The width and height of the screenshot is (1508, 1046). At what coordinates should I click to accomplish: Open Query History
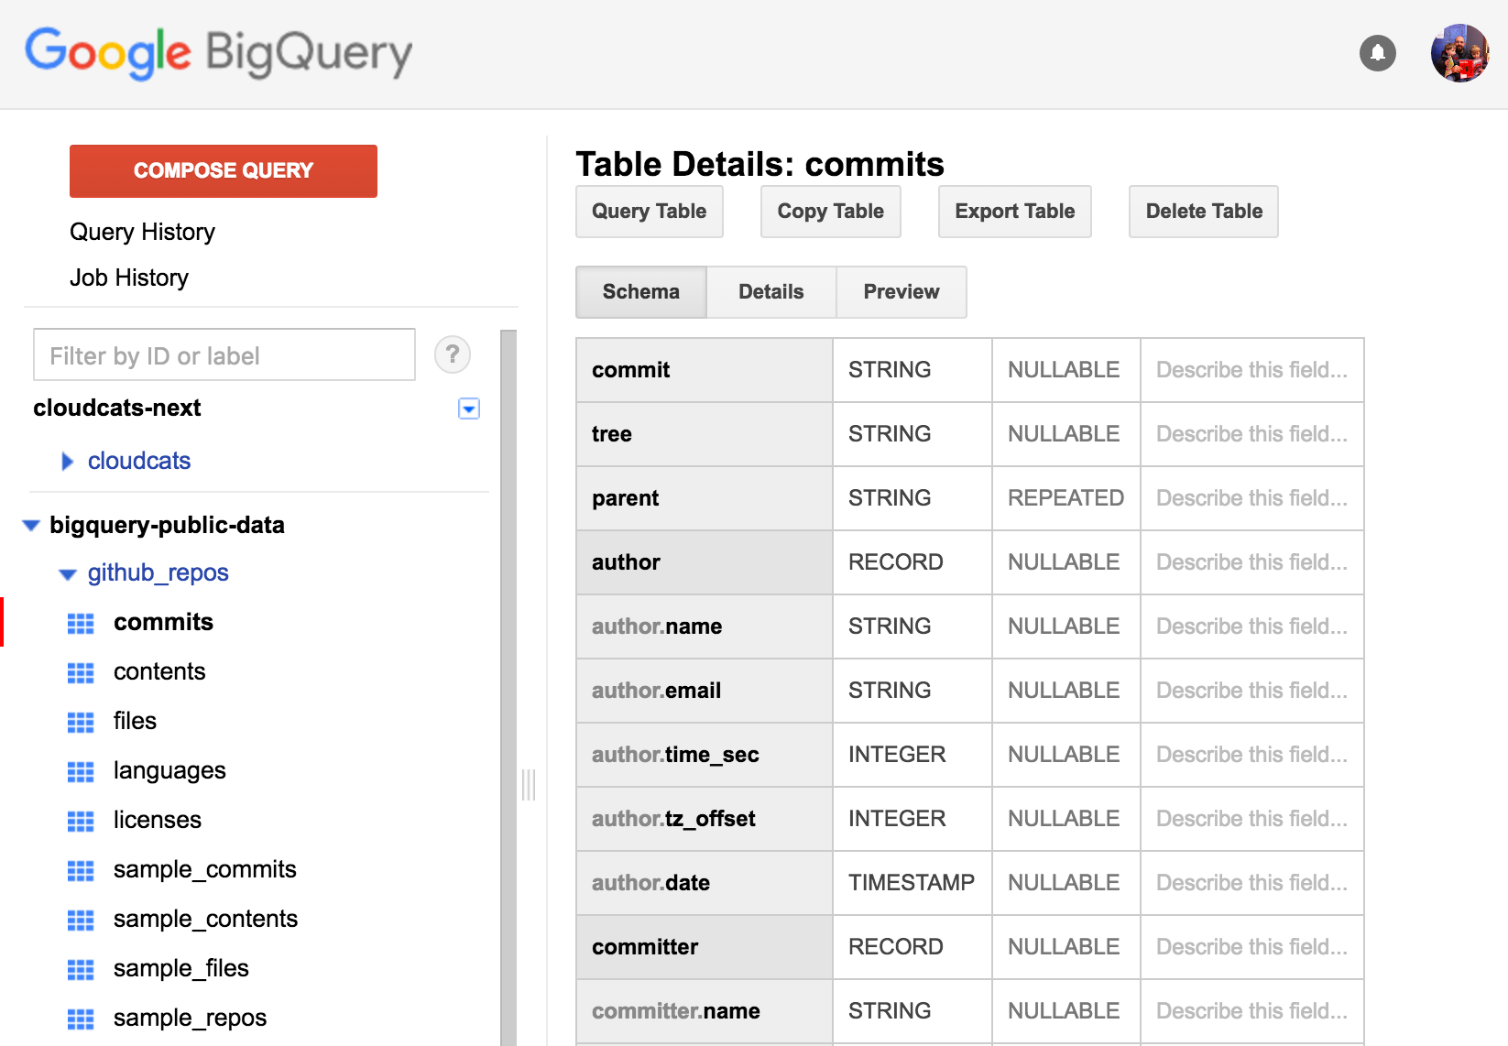[x=142, y=232]
